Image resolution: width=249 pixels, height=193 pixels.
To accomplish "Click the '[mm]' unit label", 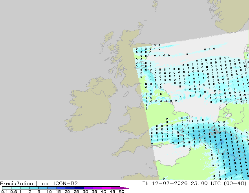I will pyautogui.click(x=43, y=184).
